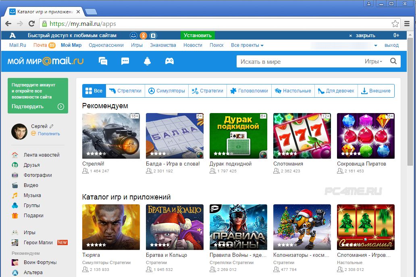Screen dimensions: 416x277
Task: Click the Odnoklassniki icon in top bar
Action: [143, 36]
